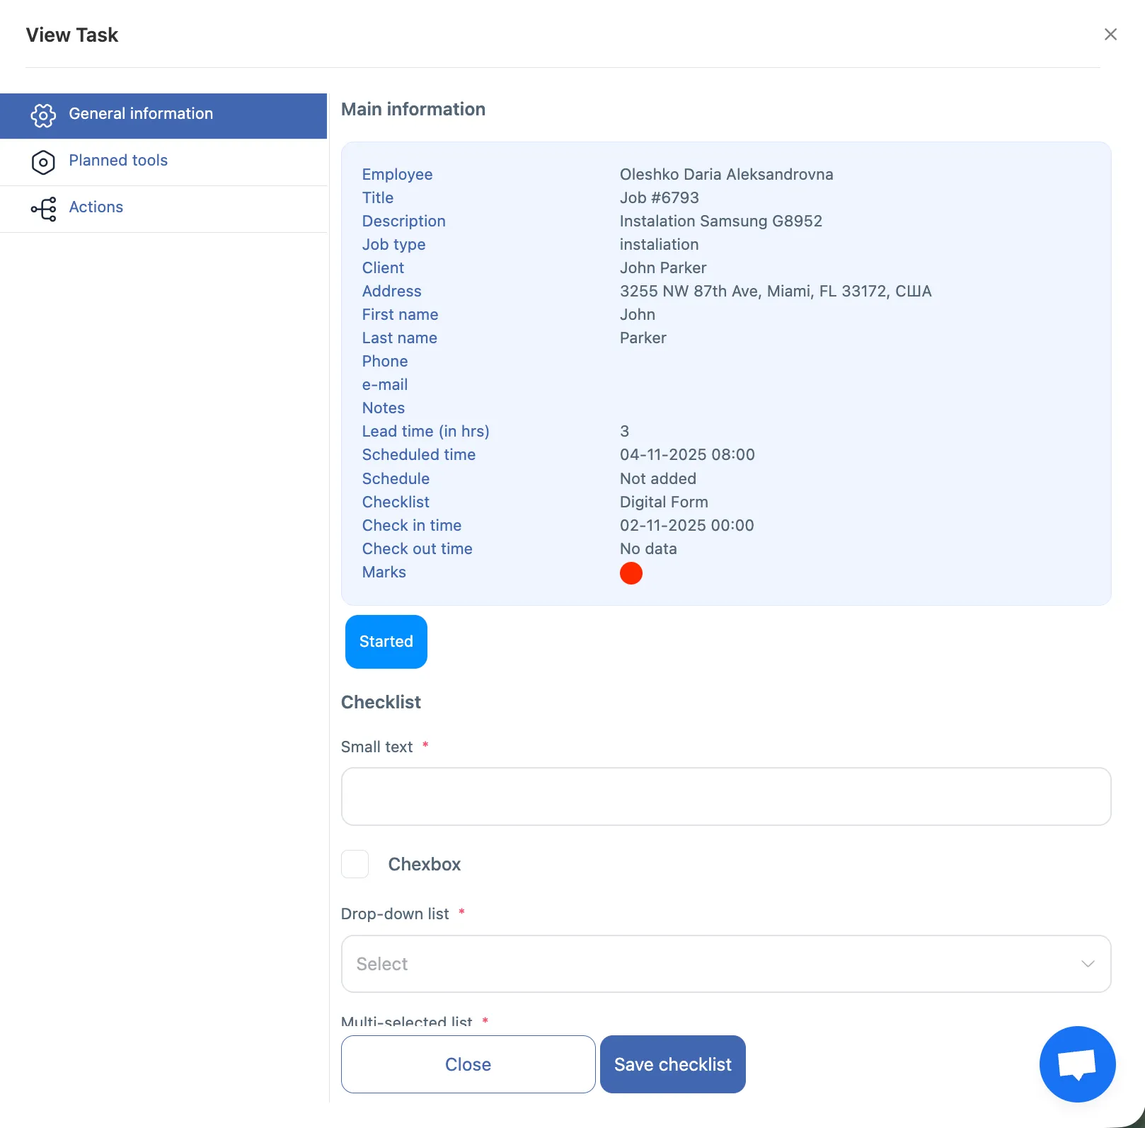1145x1128 pixels.
Task: Click the Digital Form checklist value
Action: 663,502
